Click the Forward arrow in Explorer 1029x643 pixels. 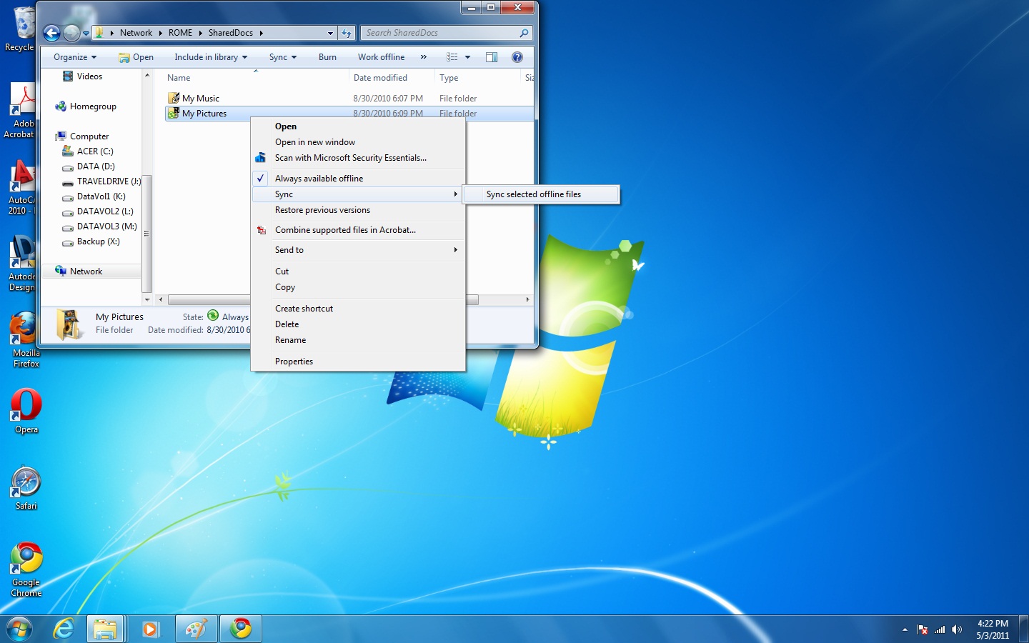pyautogui.click(x=71, y=33)
